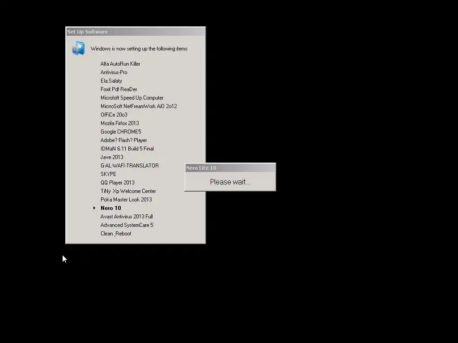Select 'Microfoft Speed Up Computer' item

(x=132, y=98)
